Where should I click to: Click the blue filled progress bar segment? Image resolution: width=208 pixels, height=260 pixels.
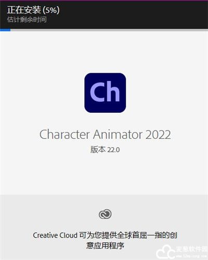(x=5, y=30)
